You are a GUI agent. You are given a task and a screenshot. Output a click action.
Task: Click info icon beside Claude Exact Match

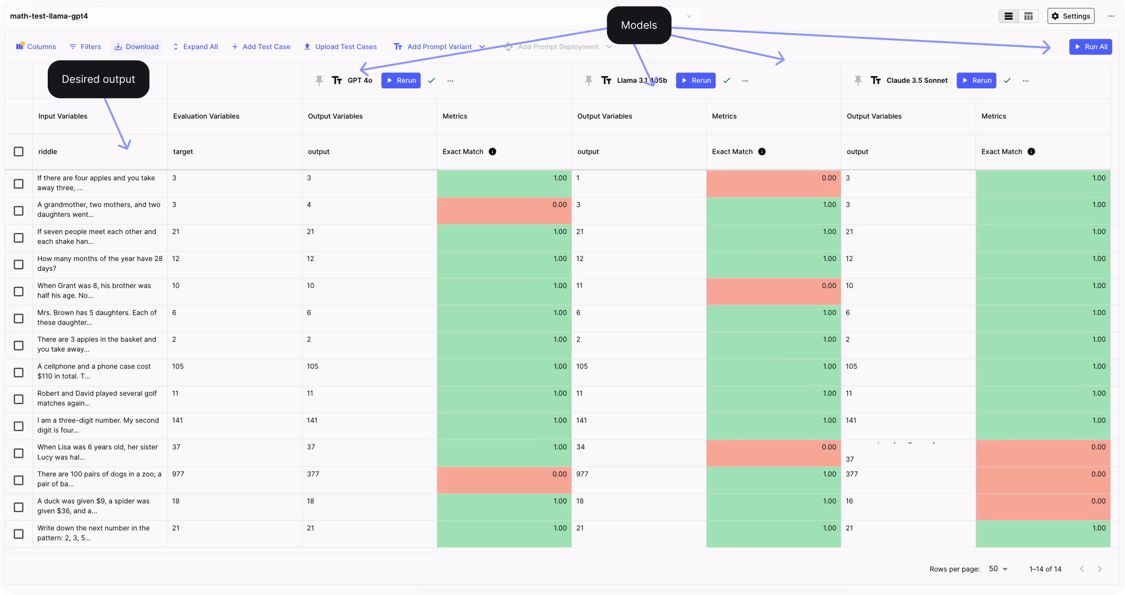pos(1031,152)
